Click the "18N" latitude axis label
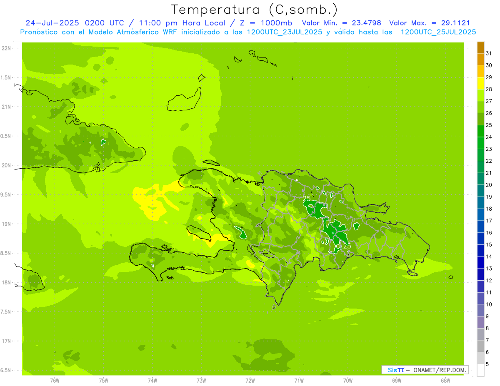 click(6, 282)
